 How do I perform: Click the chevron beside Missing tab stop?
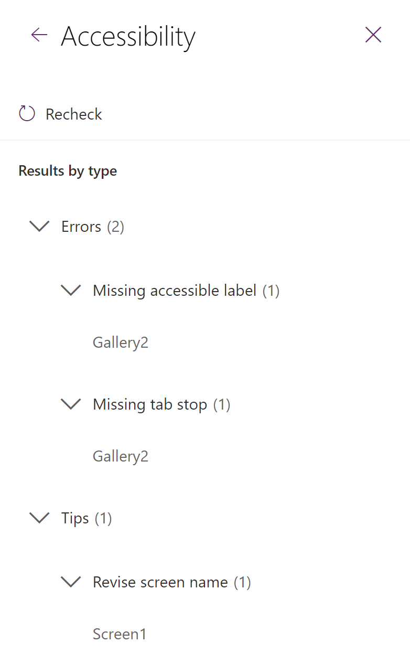click(x=70, y=404)
